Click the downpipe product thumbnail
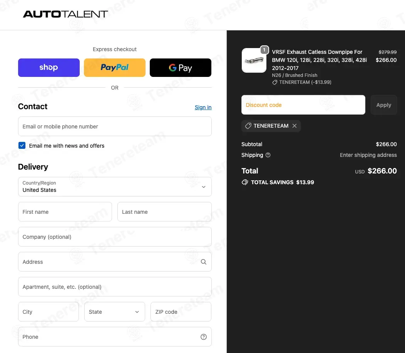Image resolution: width=405 pixels, height=353 pixels. pyautogui.click(x=254, y=60)
